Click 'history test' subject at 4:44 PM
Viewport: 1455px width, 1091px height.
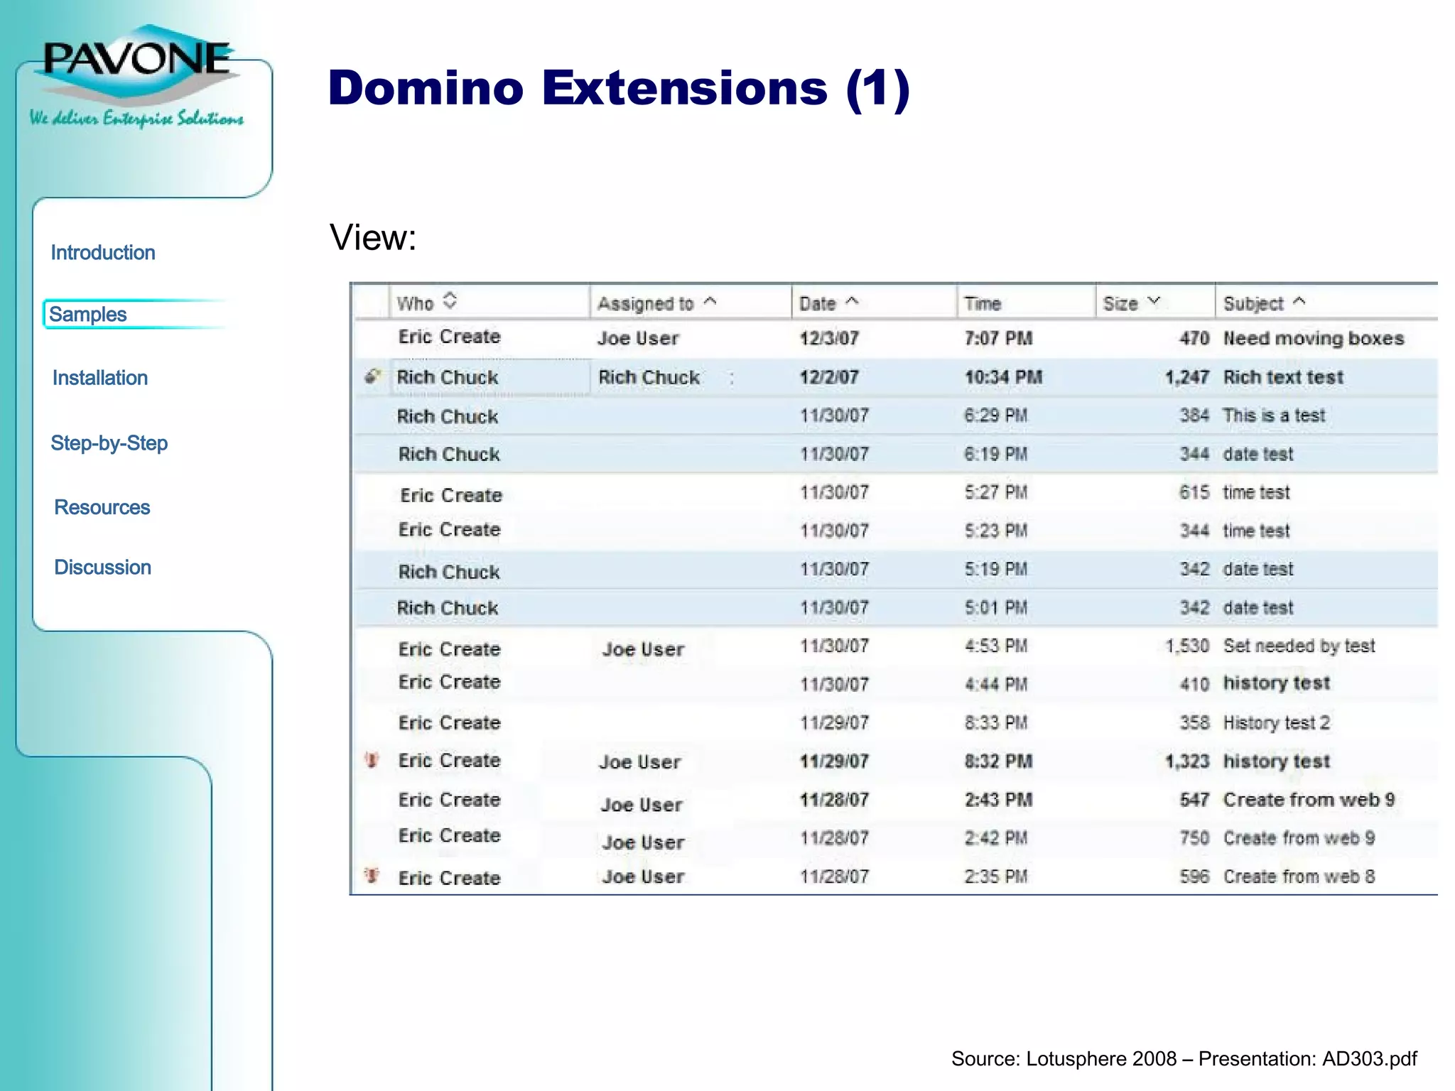[x=1276, y=683]
